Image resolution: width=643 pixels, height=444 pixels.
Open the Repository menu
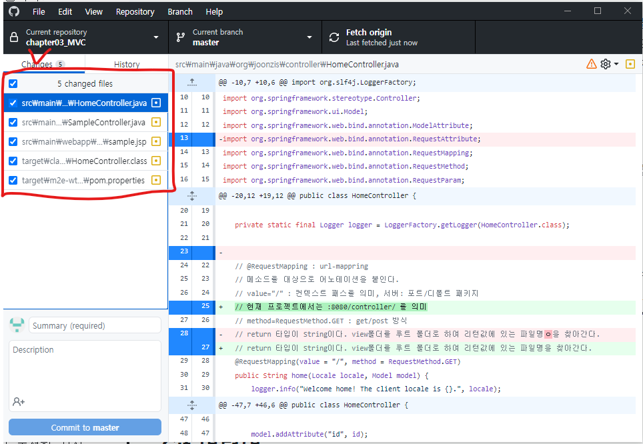pyautogui.click(x=135, y=11)
